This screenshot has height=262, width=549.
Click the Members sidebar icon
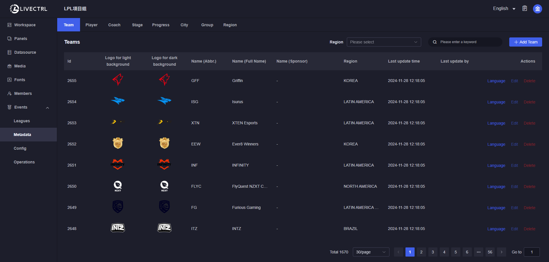(9, 93)
